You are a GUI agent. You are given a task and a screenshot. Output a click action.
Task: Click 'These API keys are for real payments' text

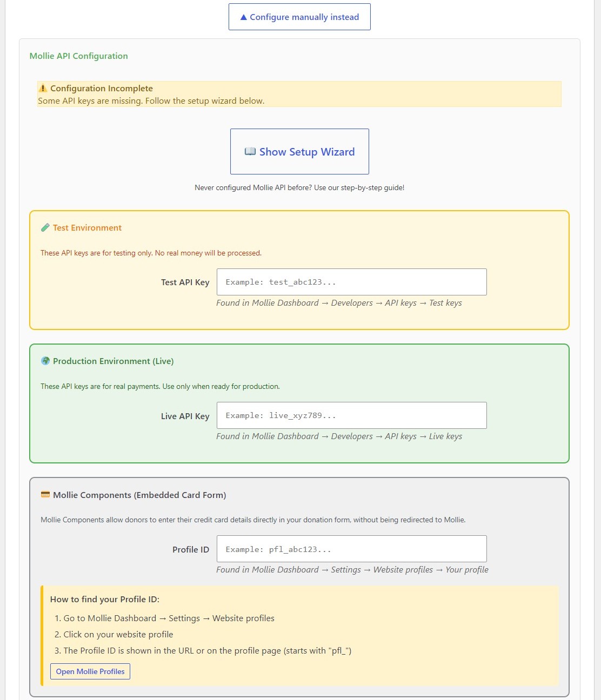tap(160, 386)
